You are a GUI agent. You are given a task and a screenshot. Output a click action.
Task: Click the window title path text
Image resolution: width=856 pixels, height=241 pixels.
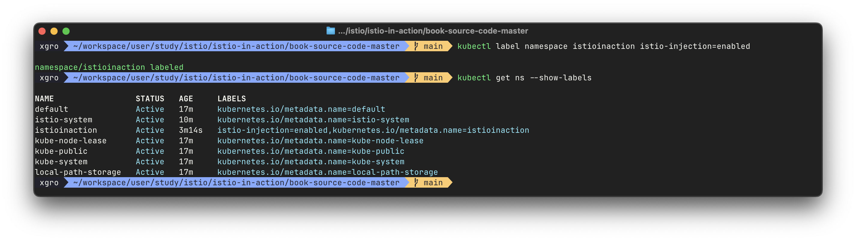coord(433,31)
